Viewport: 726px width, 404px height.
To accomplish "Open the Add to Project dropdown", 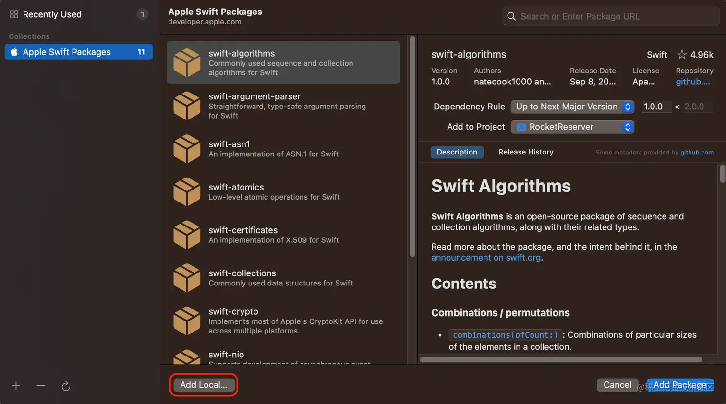I will 572,127.
